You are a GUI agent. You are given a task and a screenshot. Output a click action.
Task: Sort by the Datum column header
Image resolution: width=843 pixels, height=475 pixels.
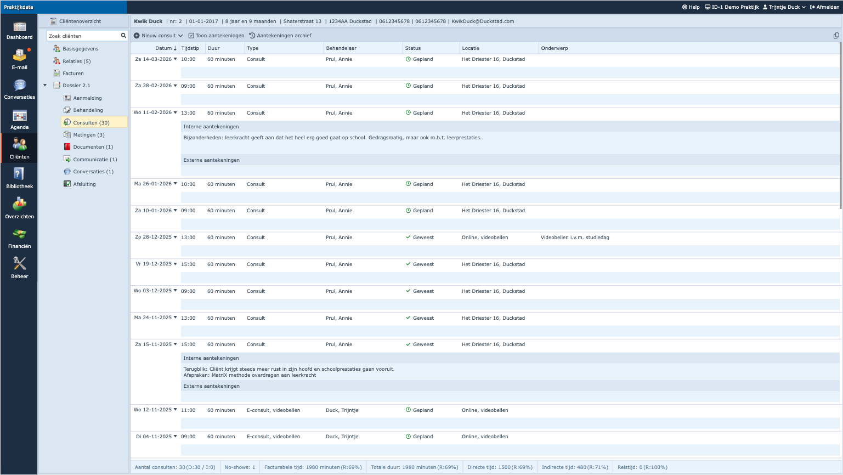click(x=163, y=48)
